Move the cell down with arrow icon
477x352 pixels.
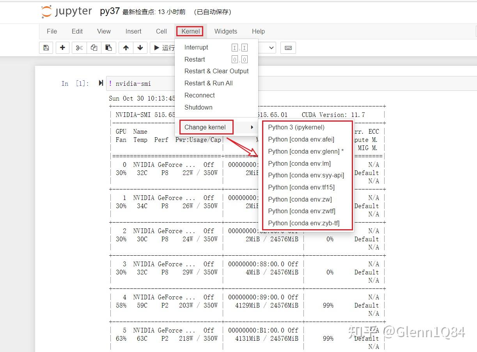140,48
